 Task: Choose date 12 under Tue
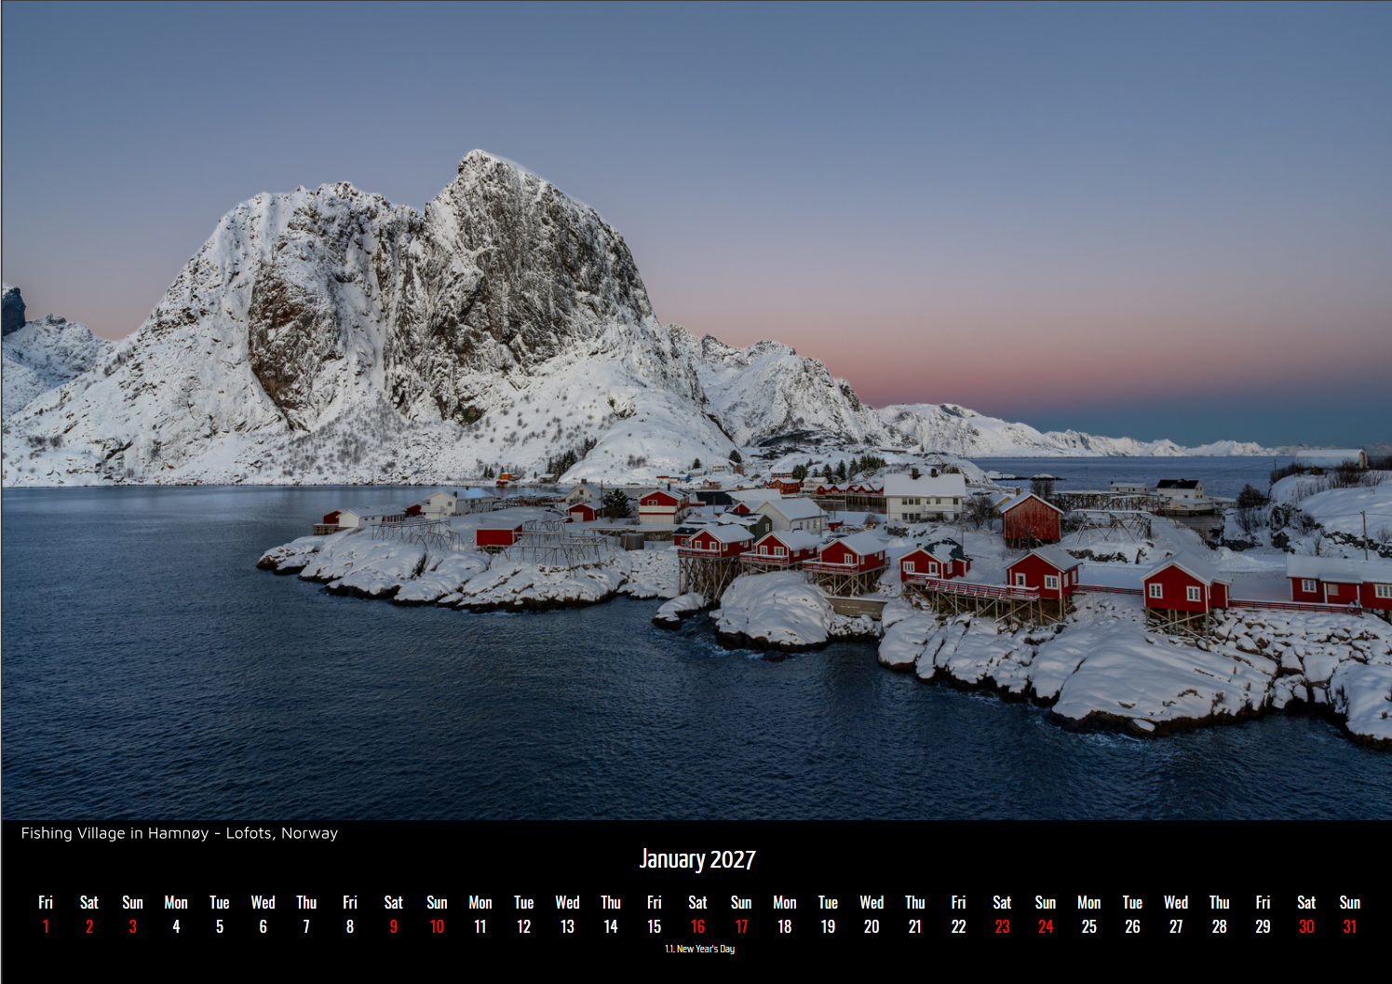pyautogui.click(x=523, y=926)
